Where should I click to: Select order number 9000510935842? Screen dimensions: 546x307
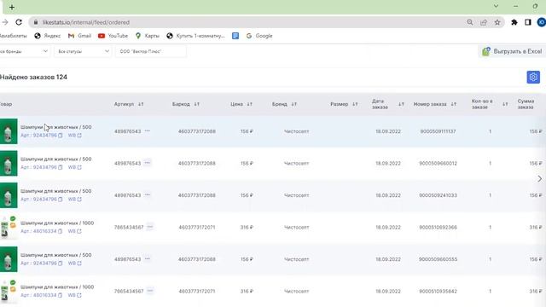438,292
